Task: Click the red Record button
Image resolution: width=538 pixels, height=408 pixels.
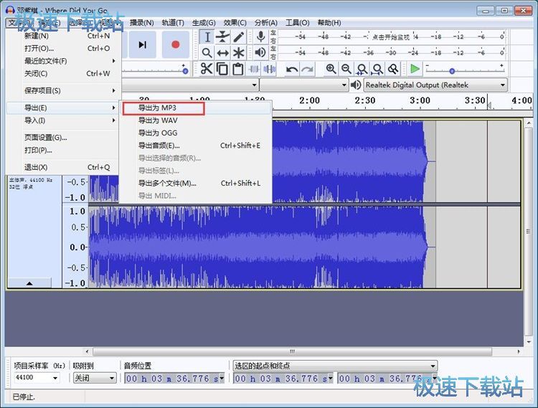Action: [x=176, y=44]
